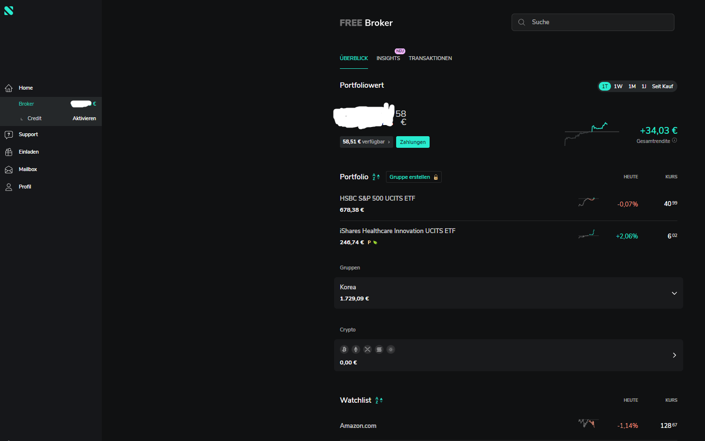Switch to the ÜBERBLICK tab
The width and height of the screenshot is (705, 441).
point(354,58)
